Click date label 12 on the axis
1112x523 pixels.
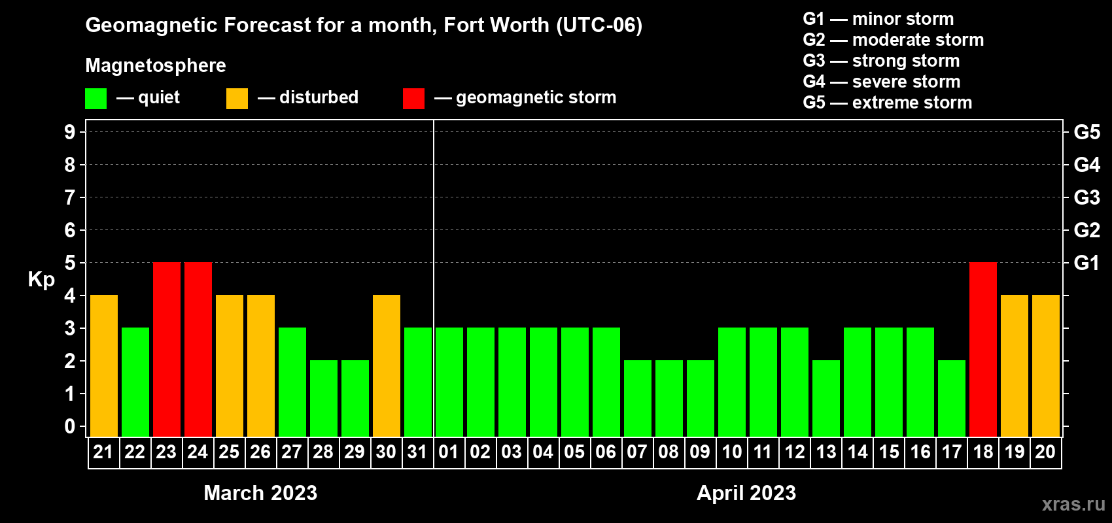click(794, 452)
